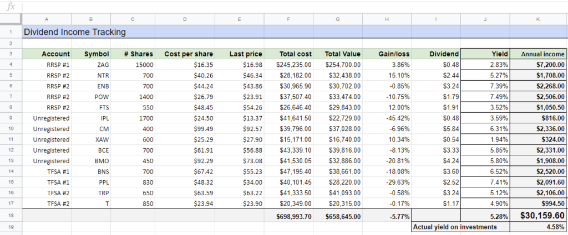
Task: Select row 1 header
Action: point(11,32)
